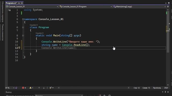Click the red errors count indicator
Screen dimensions: 172x96
[24, 88]
